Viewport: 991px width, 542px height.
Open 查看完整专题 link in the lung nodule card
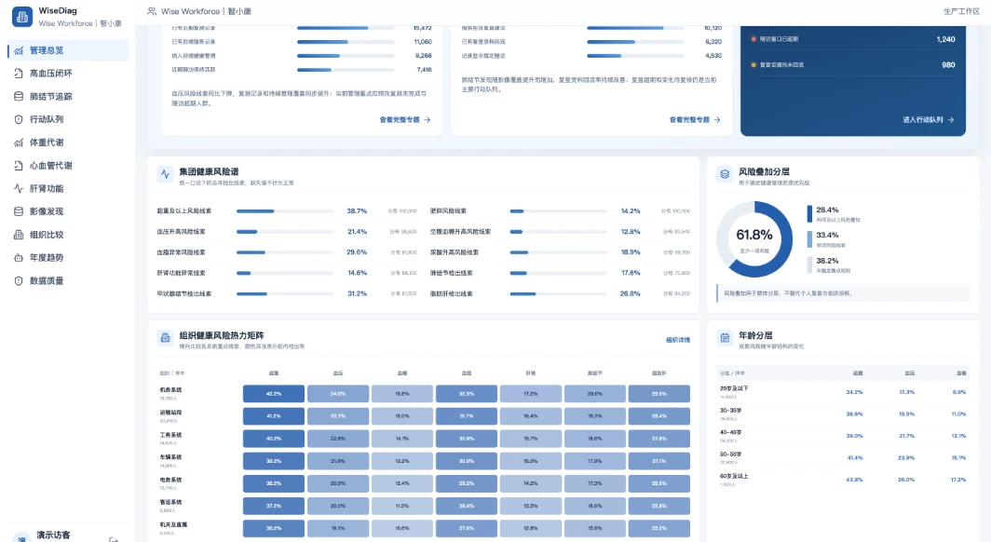pos(695,119)
